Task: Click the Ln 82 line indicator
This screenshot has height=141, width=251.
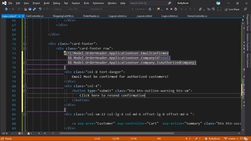Action: tap(97, 139)
